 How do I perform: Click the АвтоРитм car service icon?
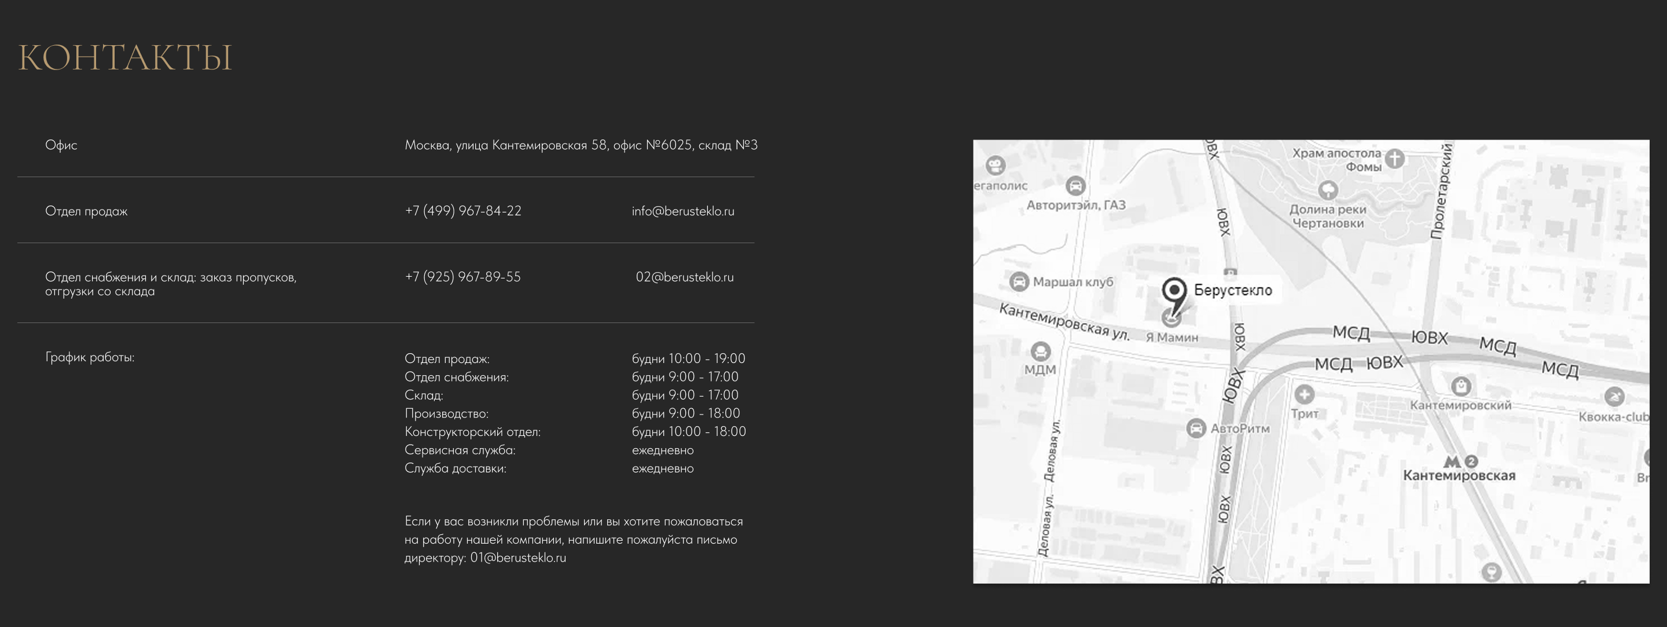pos(1196,428)
